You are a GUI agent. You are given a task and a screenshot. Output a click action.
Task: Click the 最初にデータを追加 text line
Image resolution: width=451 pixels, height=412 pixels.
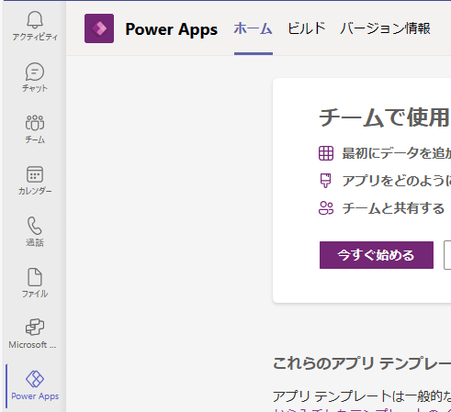tap(397, 153)
